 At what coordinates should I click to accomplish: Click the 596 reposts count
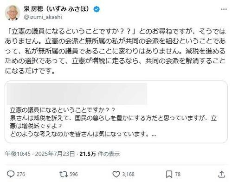pos(74,174)
